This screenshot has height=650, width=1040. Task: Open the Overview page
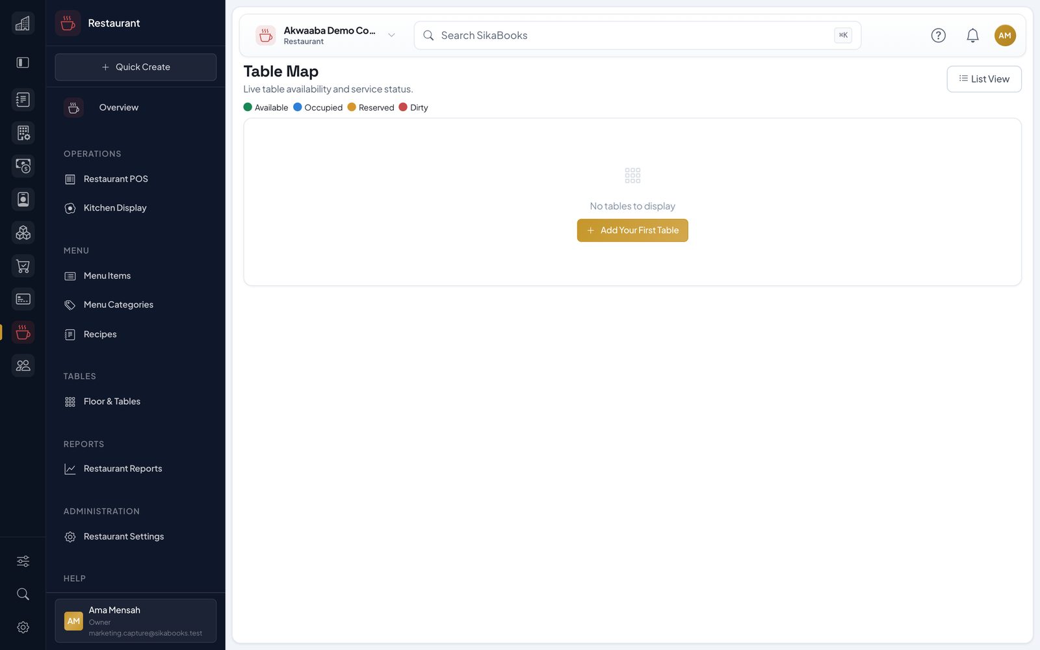(136, 107)
